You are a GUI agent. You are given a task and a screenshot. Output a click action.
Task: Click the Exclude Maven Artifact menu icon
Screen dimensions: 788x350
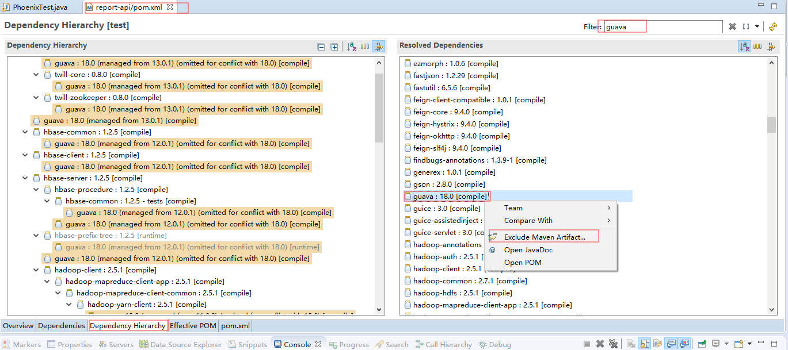[x=493, y=237]
